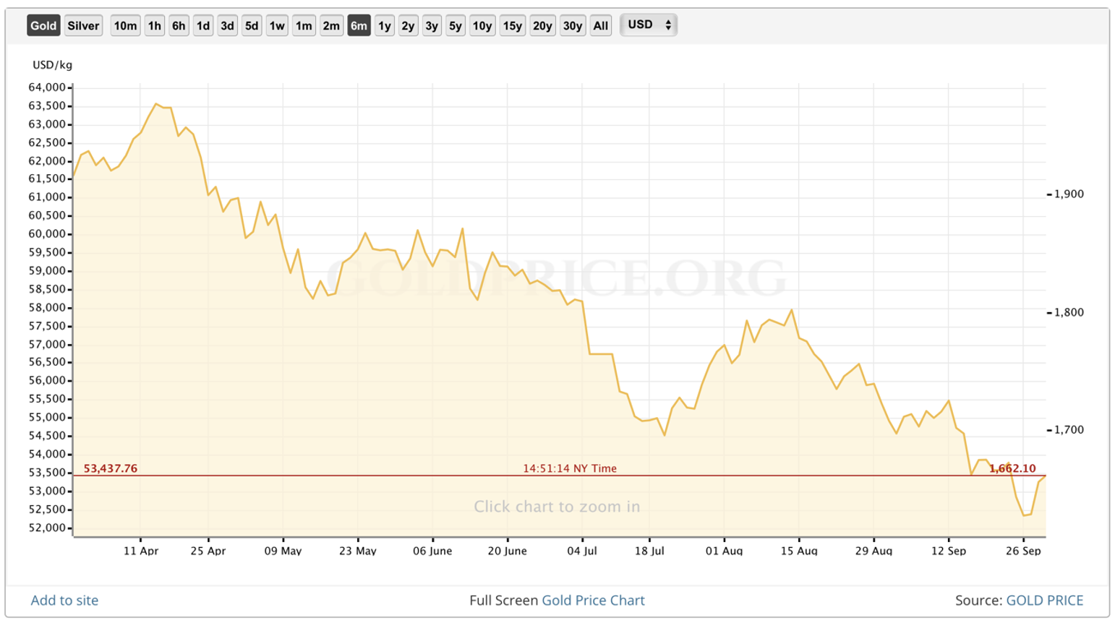Click 'Click chart to zoom in' area
The image size is (1115, 623).
pos(557,507)
